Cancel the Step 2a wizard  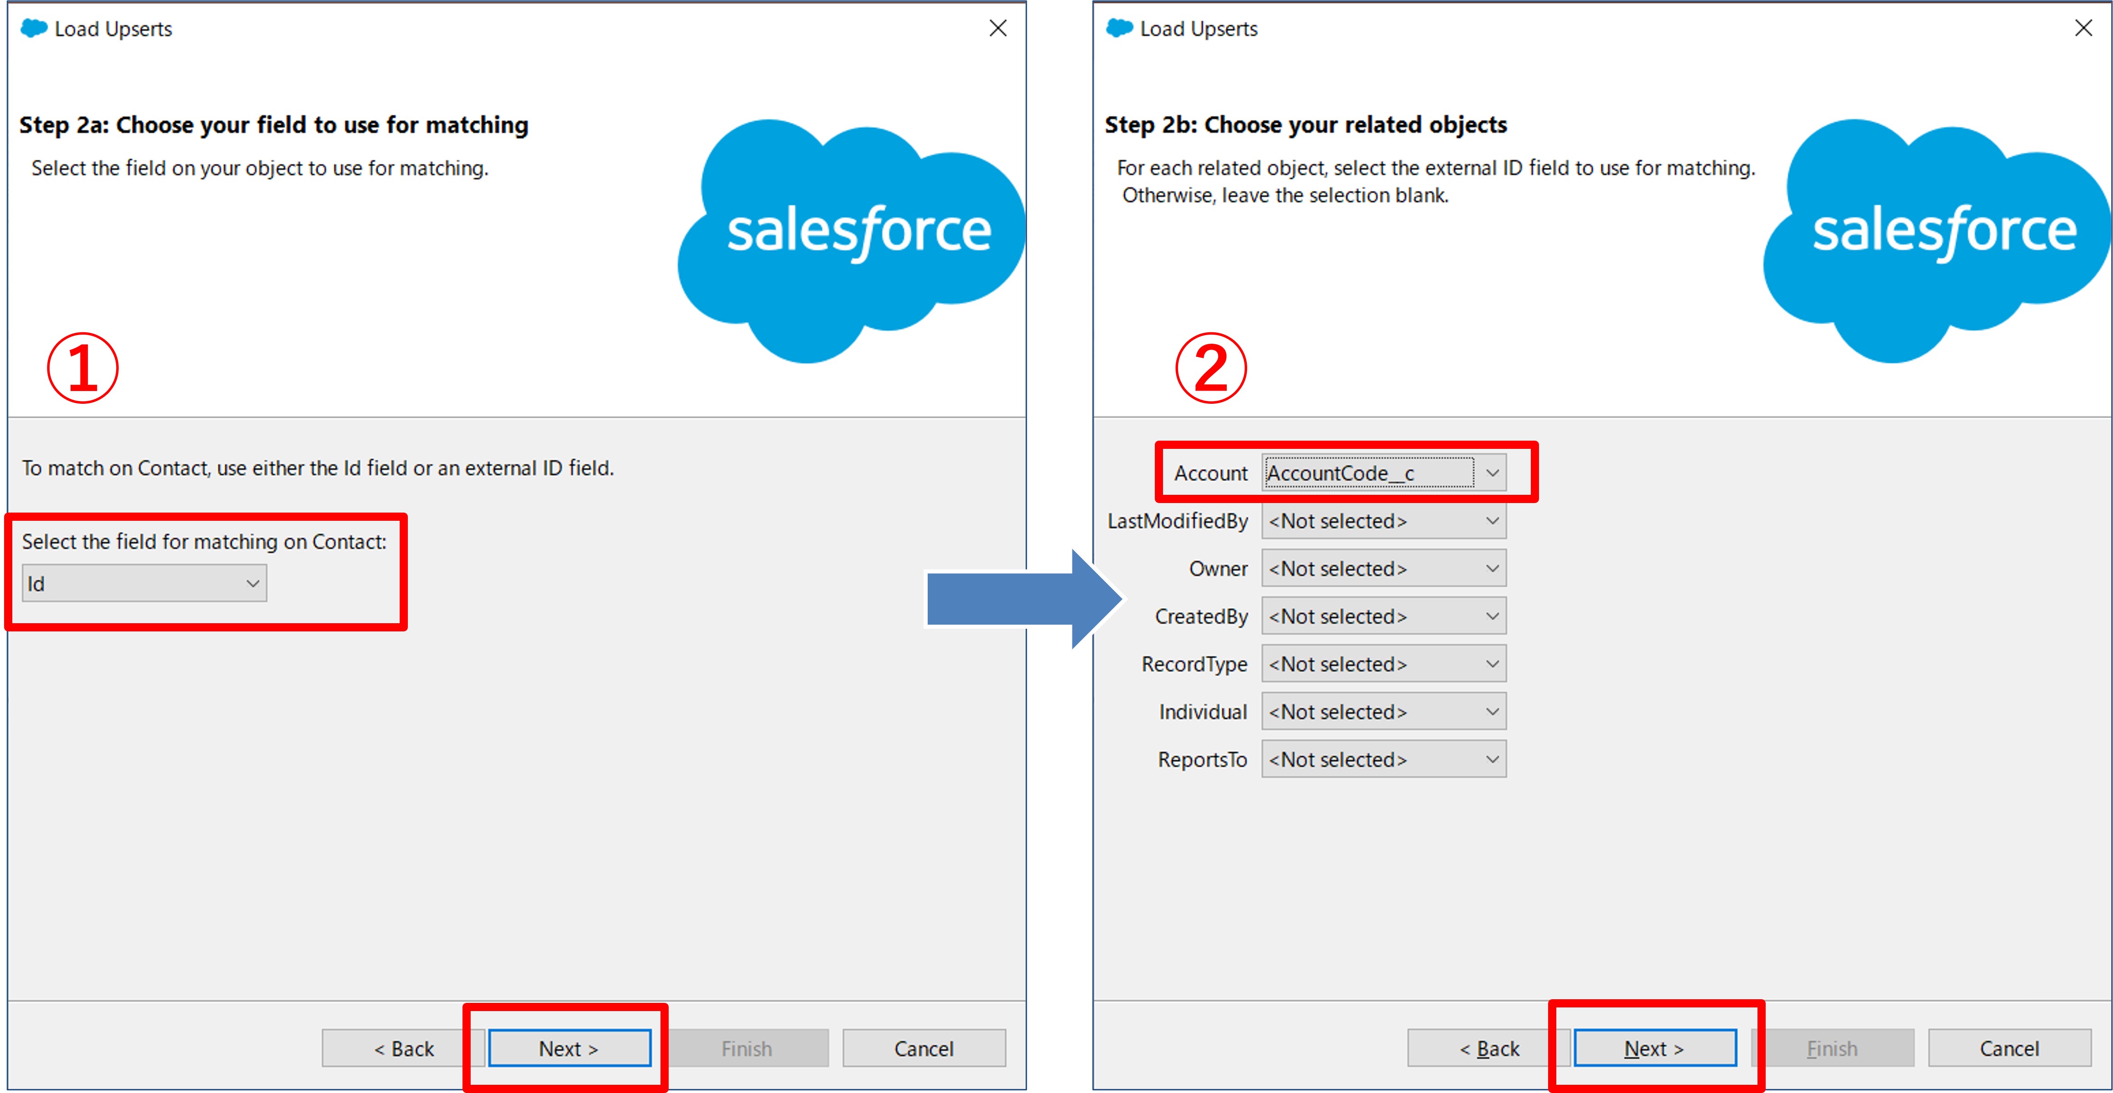click(924, 1048)
